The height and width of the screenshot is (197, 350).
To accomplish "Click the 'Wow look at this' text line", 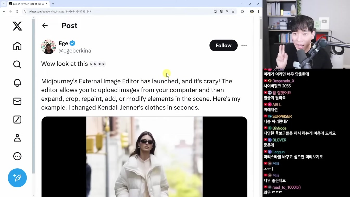I will (x=73, y=64).
